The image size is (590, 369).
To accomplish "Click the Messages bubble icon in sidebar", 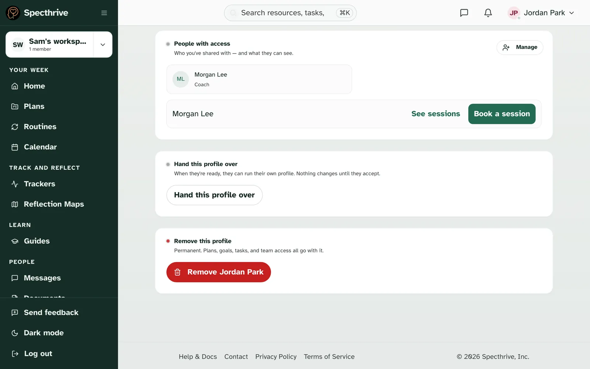I will click(15, 278).
